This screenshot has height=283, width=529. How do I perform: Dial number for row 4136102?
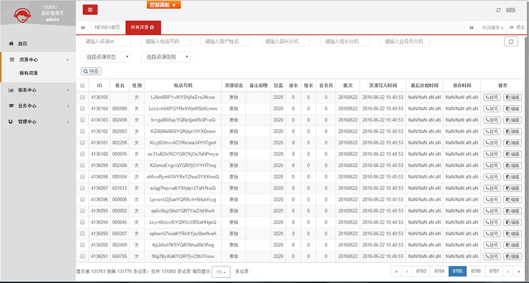492,132
